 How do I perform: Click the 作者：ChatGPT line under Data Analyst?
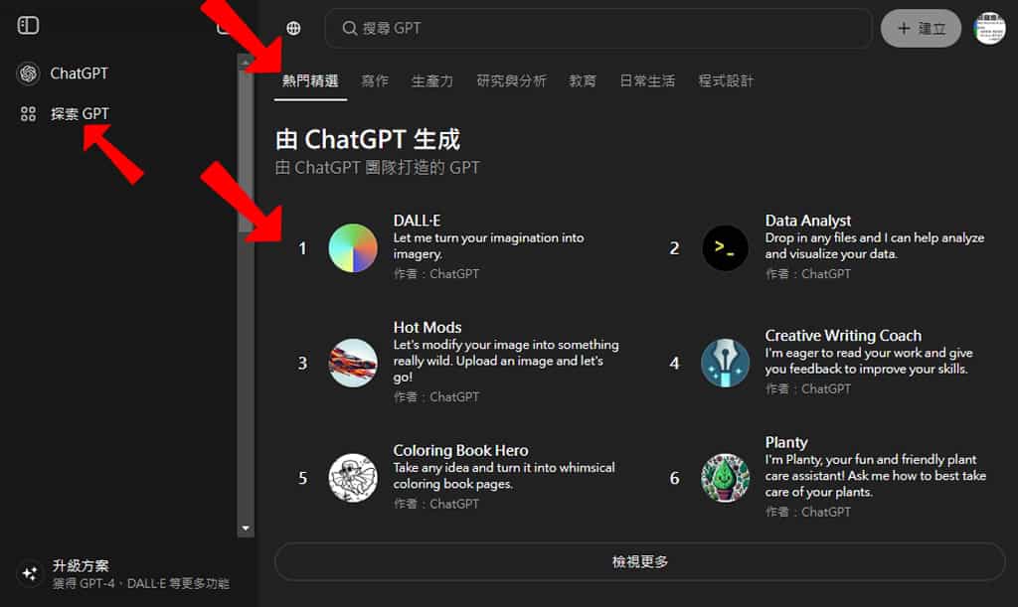[x=807, y=274]
